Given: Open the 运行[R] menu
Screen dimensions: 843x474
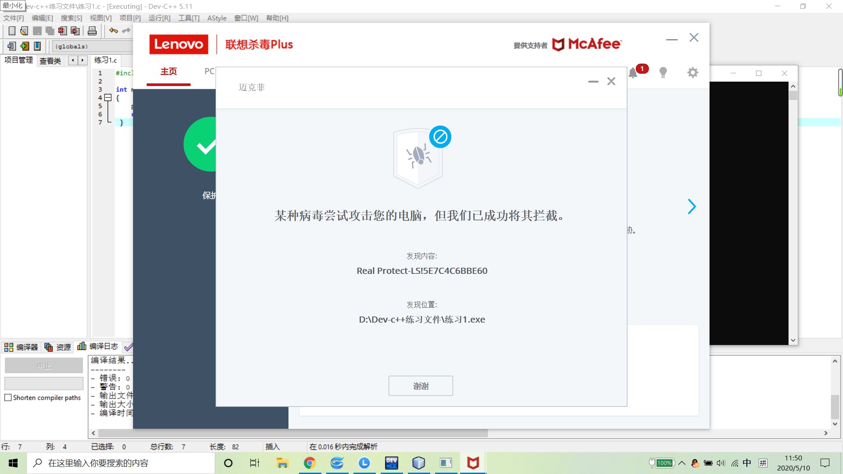Looking at the screenshot, I should coord(159,18).
